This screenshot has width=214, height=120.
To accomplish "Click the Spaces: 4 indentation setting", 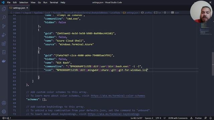I will click(149, 118).
